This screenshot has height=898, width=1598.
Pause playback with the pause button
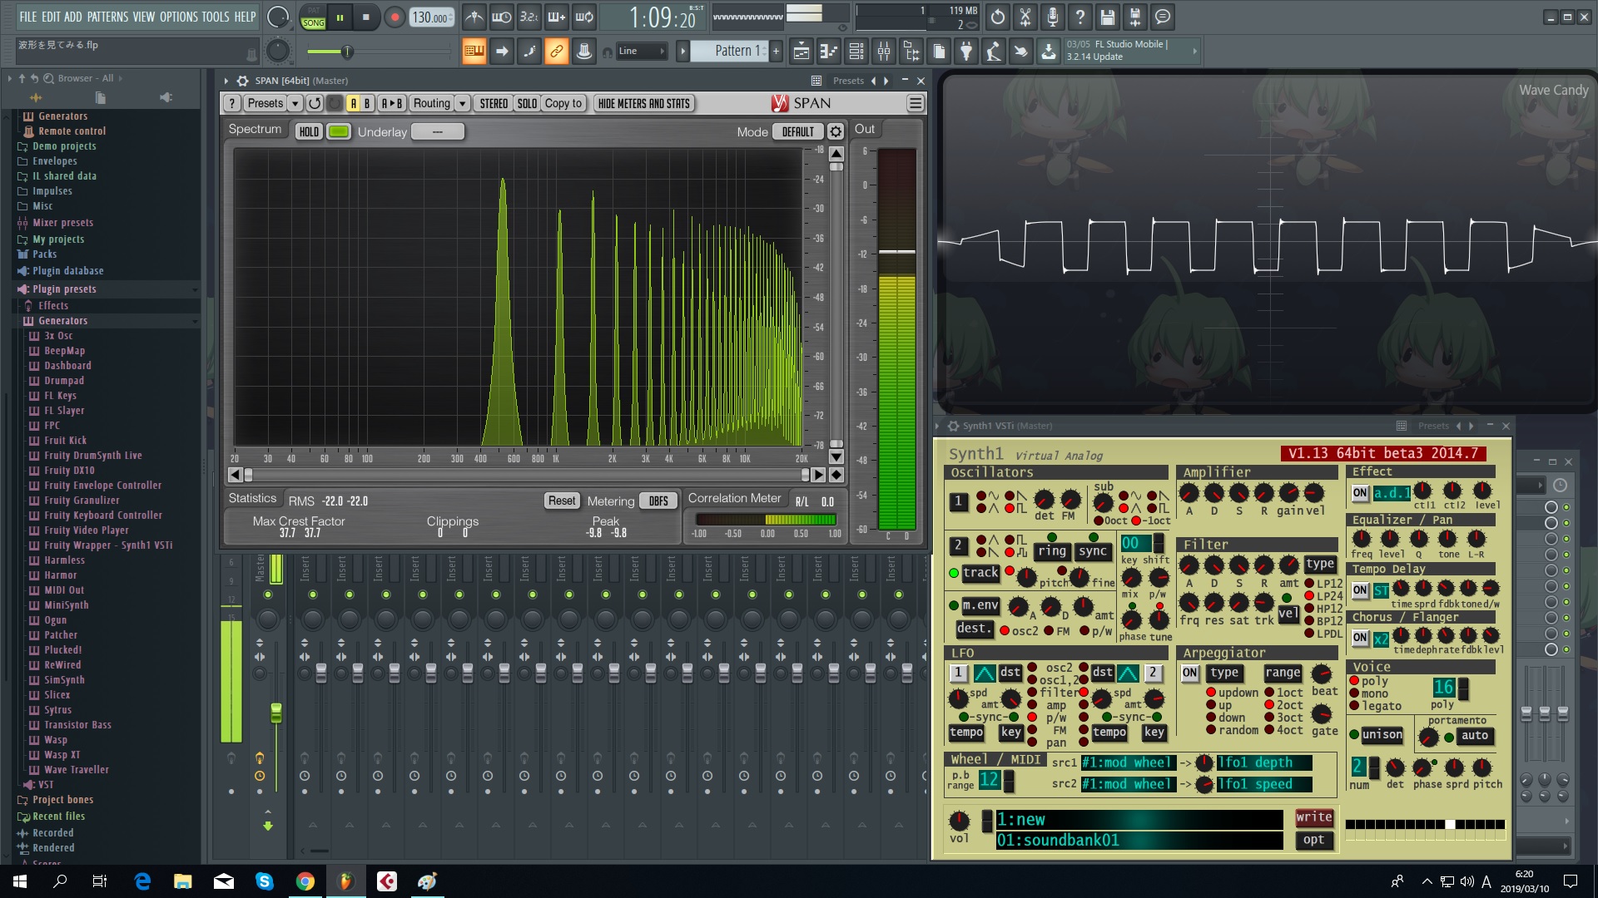click(340, 17)
